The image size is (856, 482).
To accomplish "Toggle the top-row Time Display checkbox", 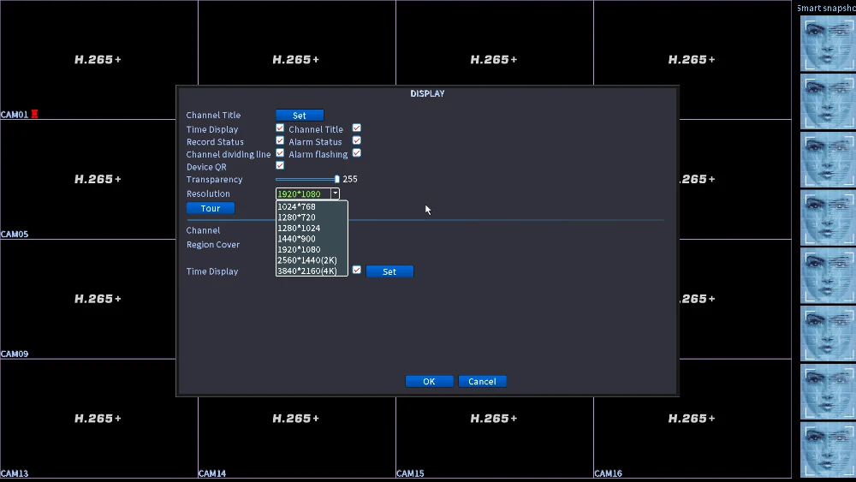I will (280, 128).
